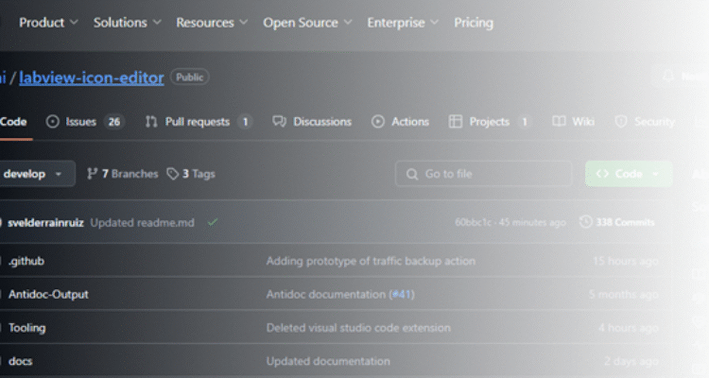Open the commit history clock icon
The width and height of the screenshot is (709, 378).
[x=586, y=222]
